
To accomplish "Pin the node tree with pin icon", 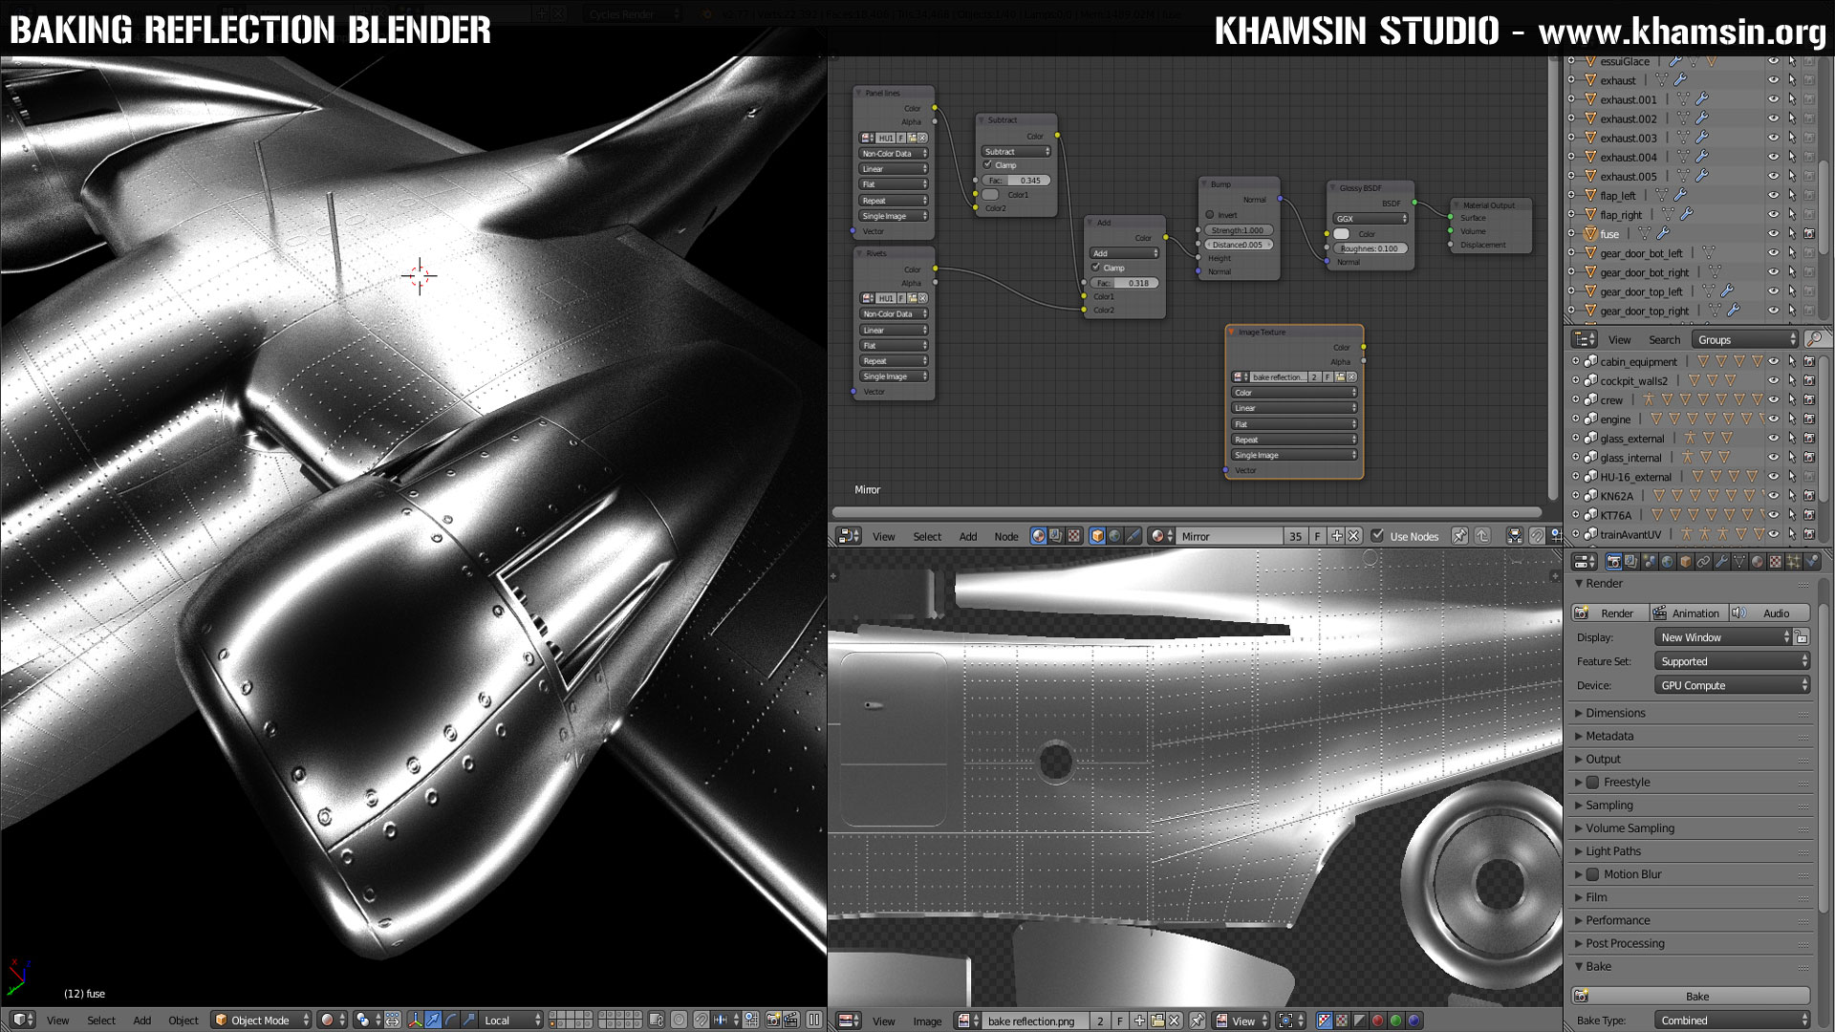I will (1459, 536).
